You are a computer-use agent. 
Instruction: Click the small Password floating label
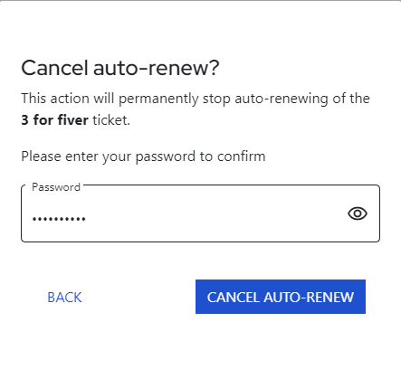pos(56,187)
